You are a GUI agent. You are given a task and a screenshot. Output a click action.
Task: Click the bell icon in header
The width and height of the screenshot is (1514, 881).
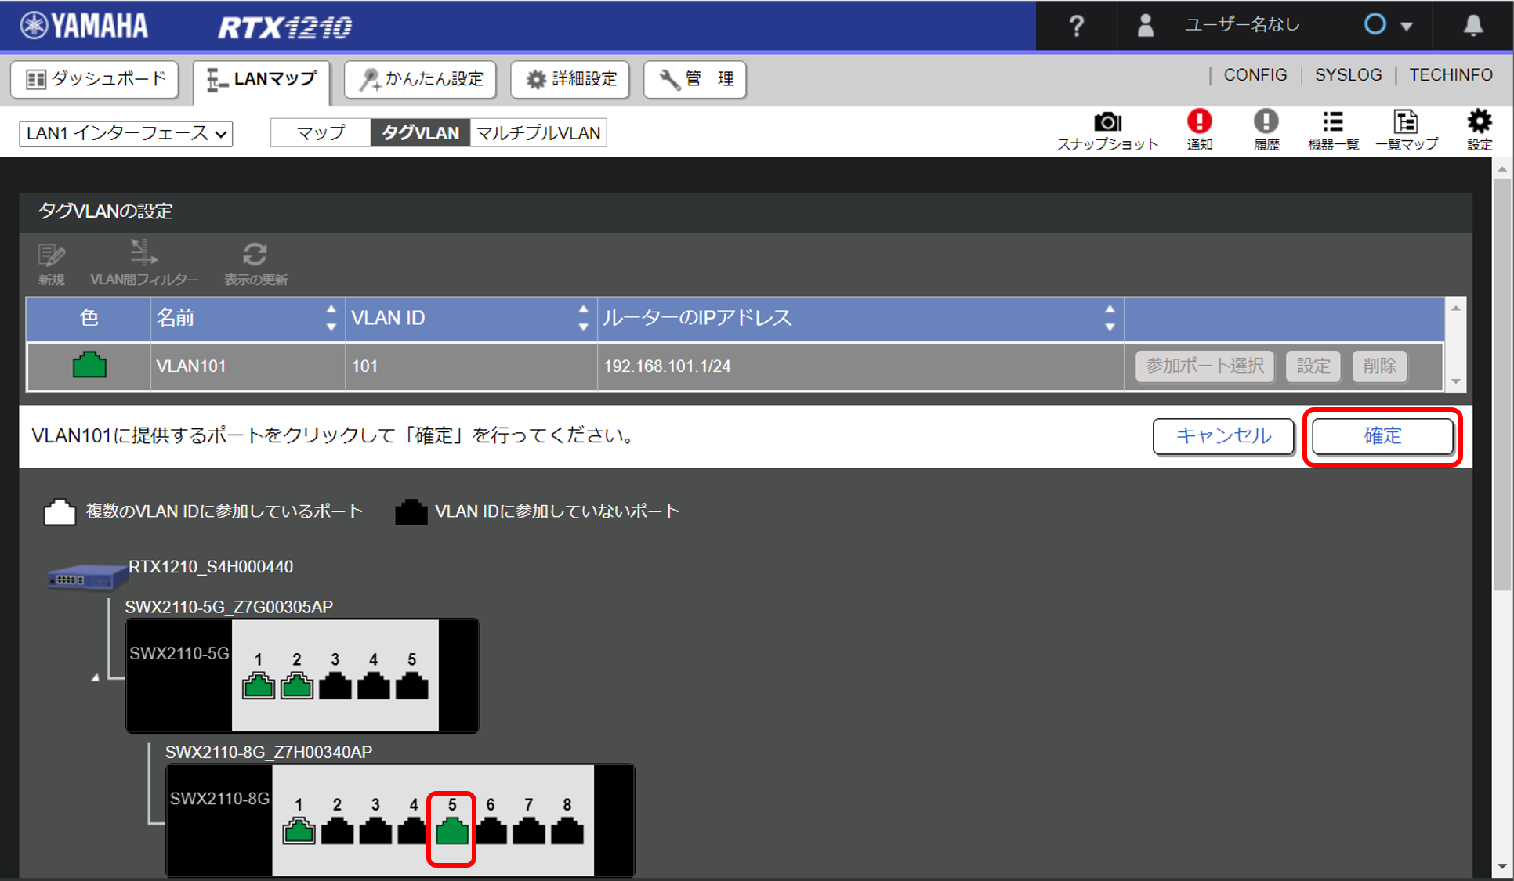[1473, 26]
